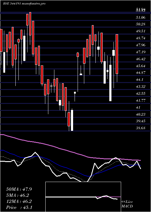151x212 pixels.
Task: Click the 47.19 price axis label
Action: pyautogui.click(x=141, y=52)
